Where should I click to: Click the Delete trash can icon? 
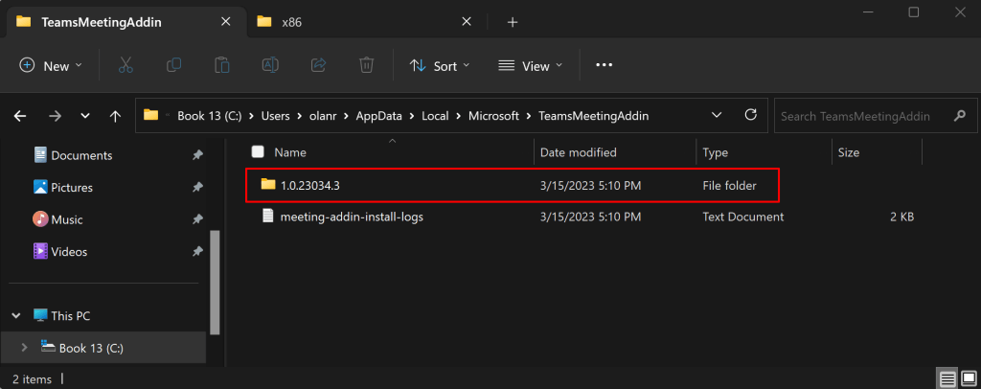(x=366, y=65)
